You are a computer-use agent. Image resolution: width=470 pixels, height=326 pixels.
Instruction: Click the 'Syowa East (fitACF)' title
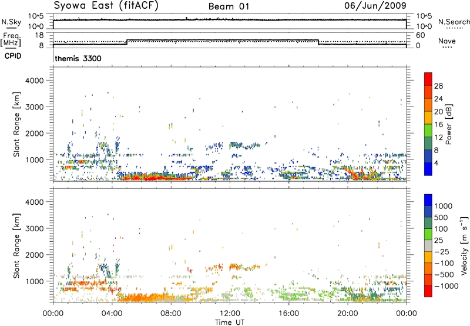coord(106,6)
